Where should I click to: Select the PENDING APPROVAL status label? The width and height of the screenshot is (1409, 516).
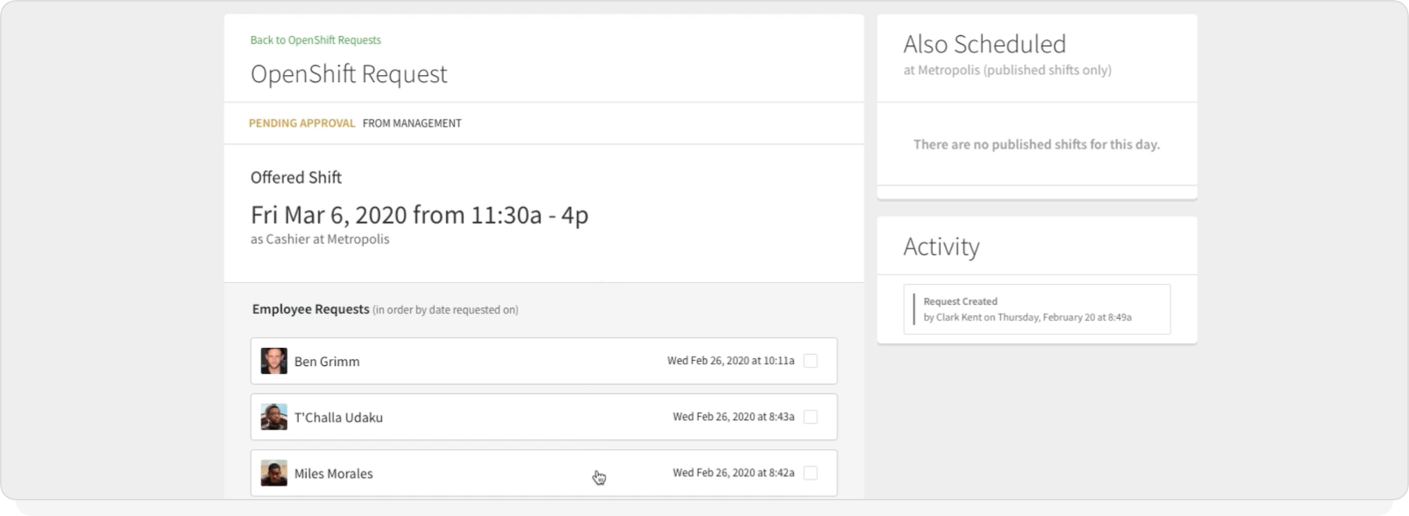pyautogui.click(x=302, y=123)
